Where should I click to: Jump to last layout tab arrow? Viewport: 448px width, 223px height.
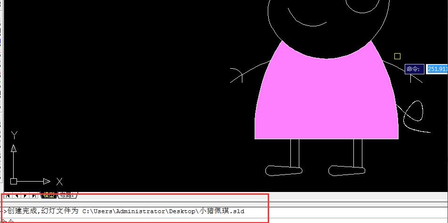tap(34, 196)
